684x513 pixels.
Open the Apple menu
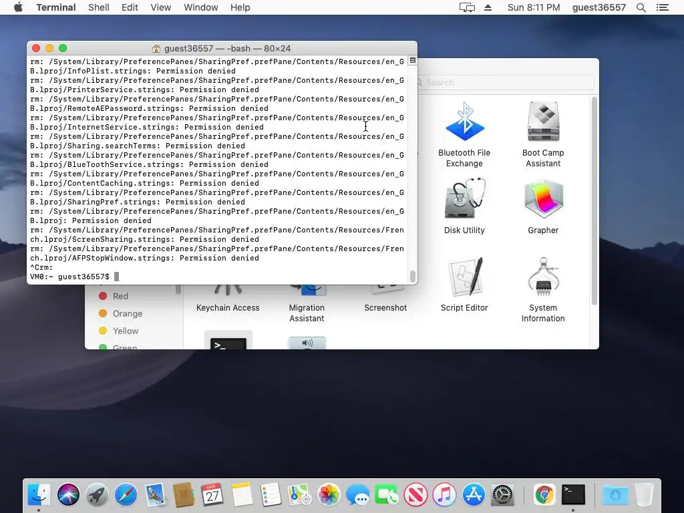18,7
